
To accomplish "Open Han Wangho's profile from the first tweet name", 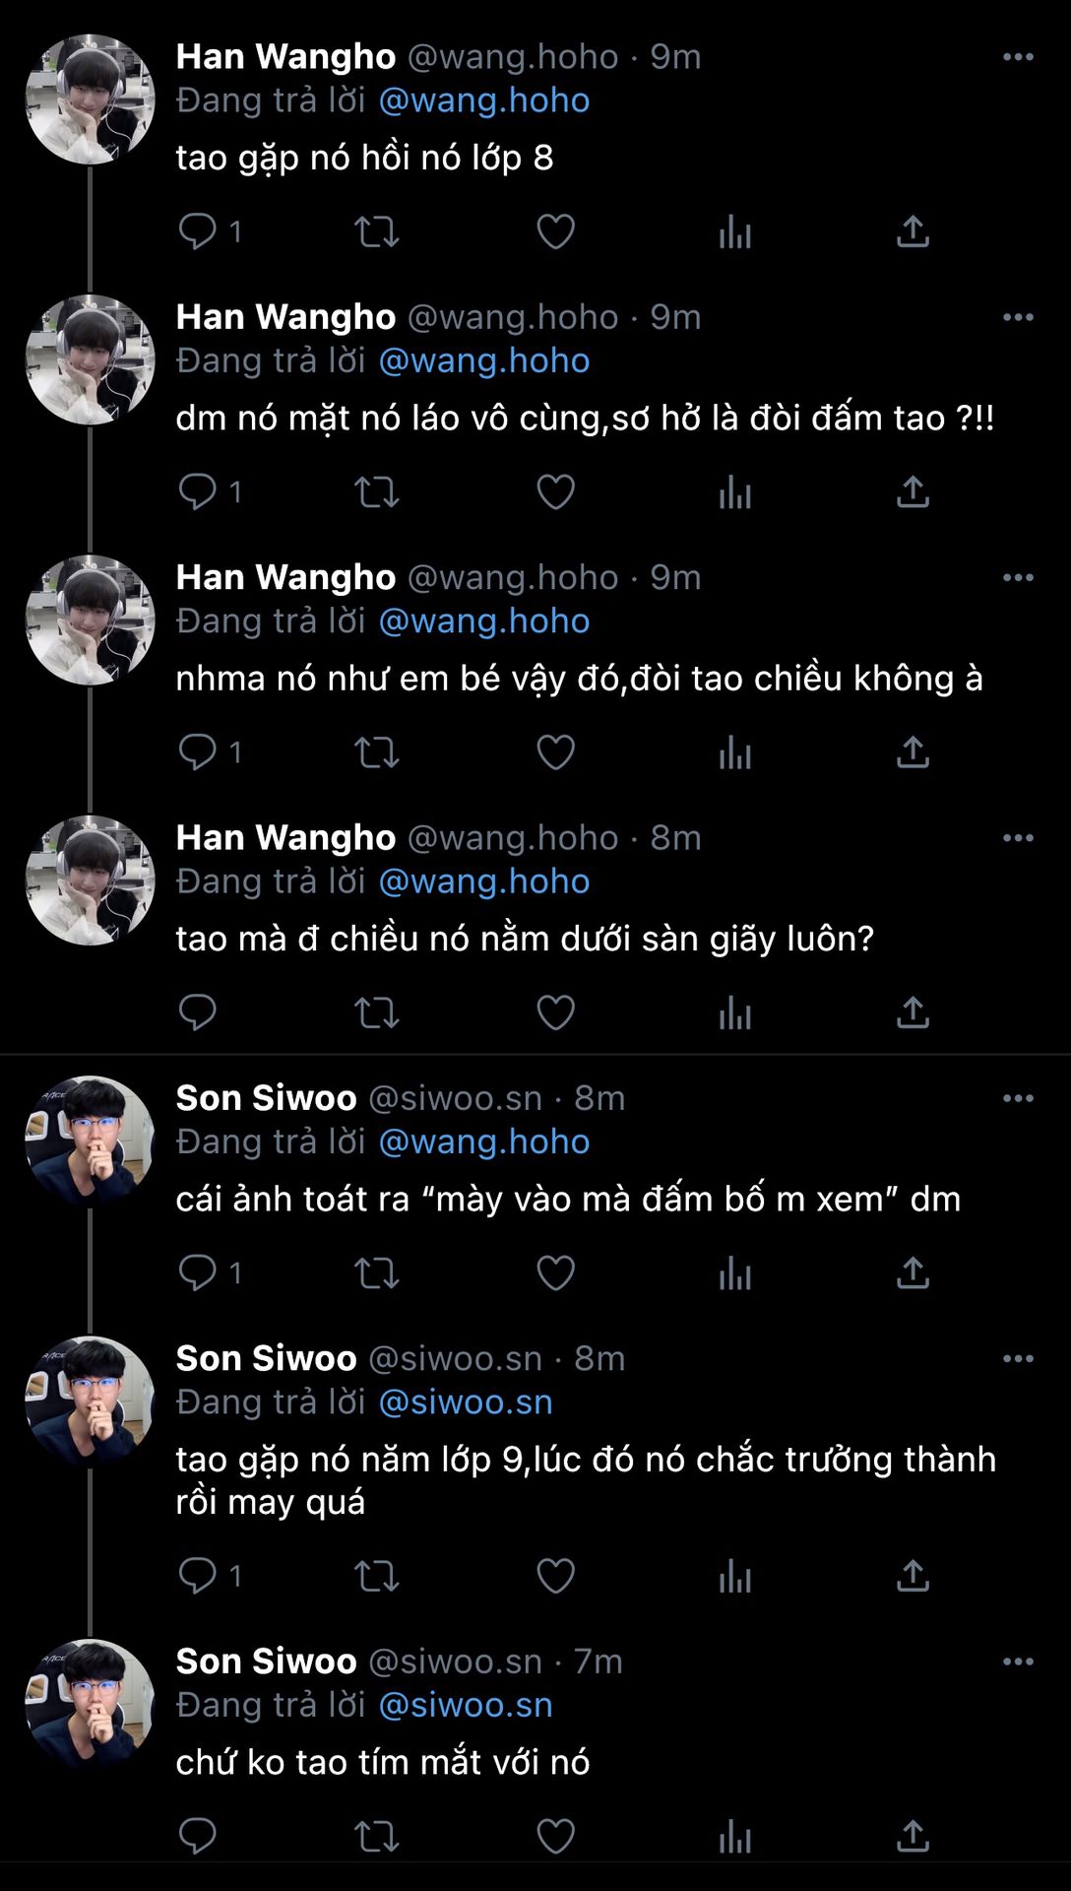I will [x=285, y=57].
